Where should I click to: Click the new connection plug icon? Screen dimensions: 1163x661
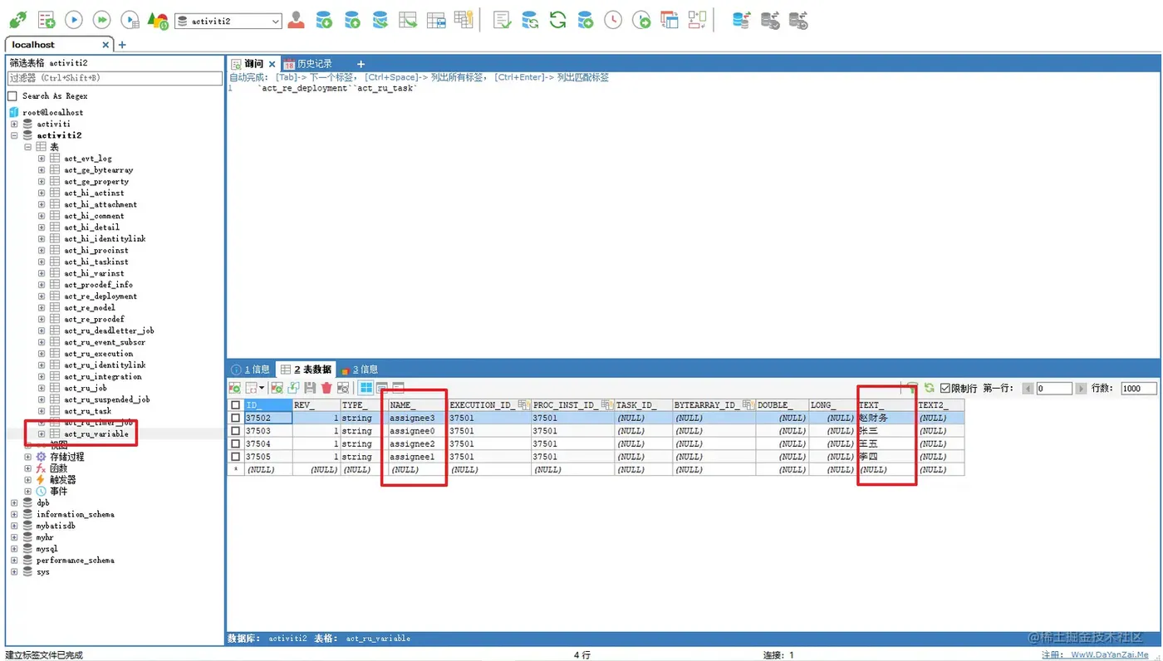[x=17, y=20]
